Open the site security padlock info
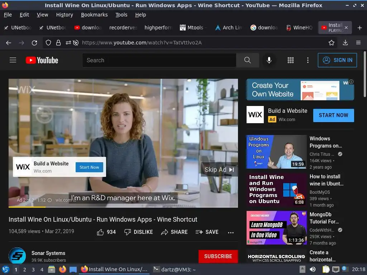Screen dimensions: 367x275 [58, 43]
